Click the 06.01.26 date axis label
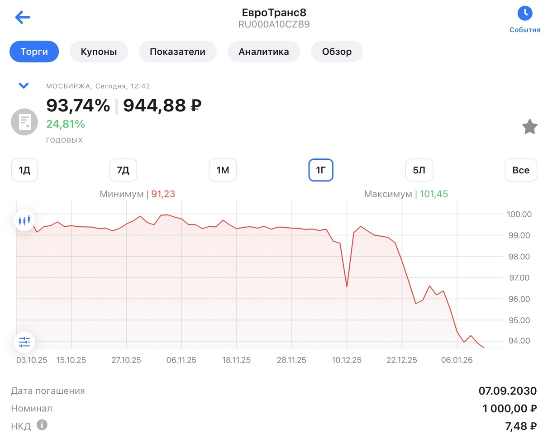This screenshot has width=543, height=439. (457, 360)
